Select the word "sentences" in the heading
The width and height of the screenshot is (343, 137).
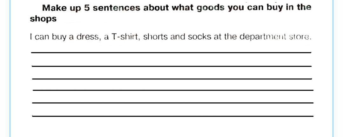pos(117,8)
